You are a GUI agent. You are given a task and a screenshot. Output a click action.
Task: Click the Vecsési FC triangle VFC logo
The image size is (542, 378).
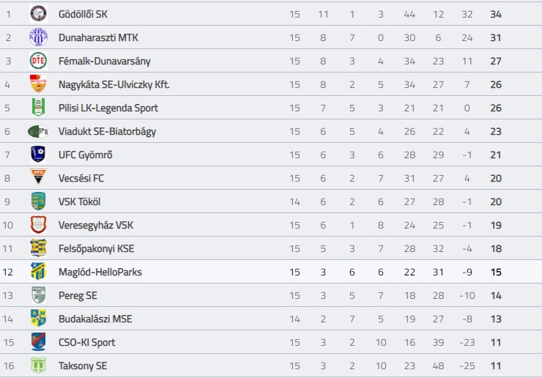tap(38, 177)
